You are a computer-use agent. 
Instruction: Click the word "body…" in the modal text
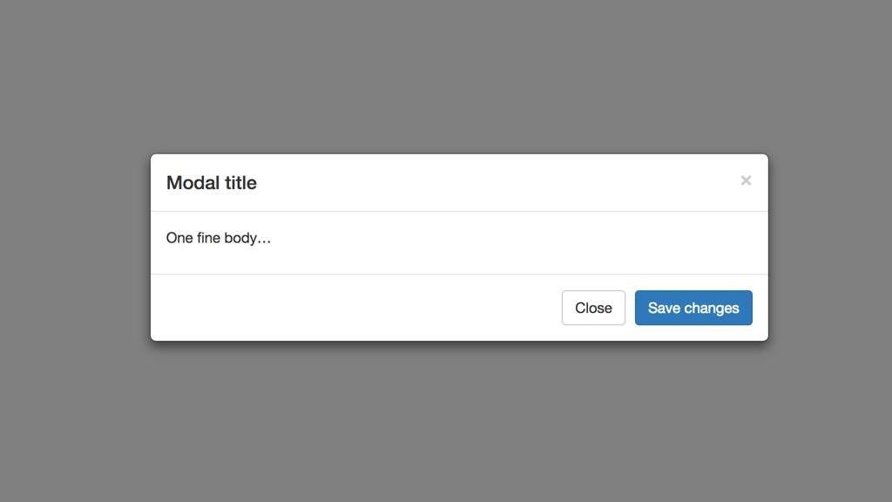click(247, 238)
